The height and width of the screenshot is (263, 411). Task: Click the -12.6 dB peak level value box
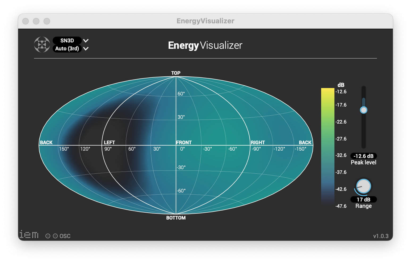coord(363,156)
